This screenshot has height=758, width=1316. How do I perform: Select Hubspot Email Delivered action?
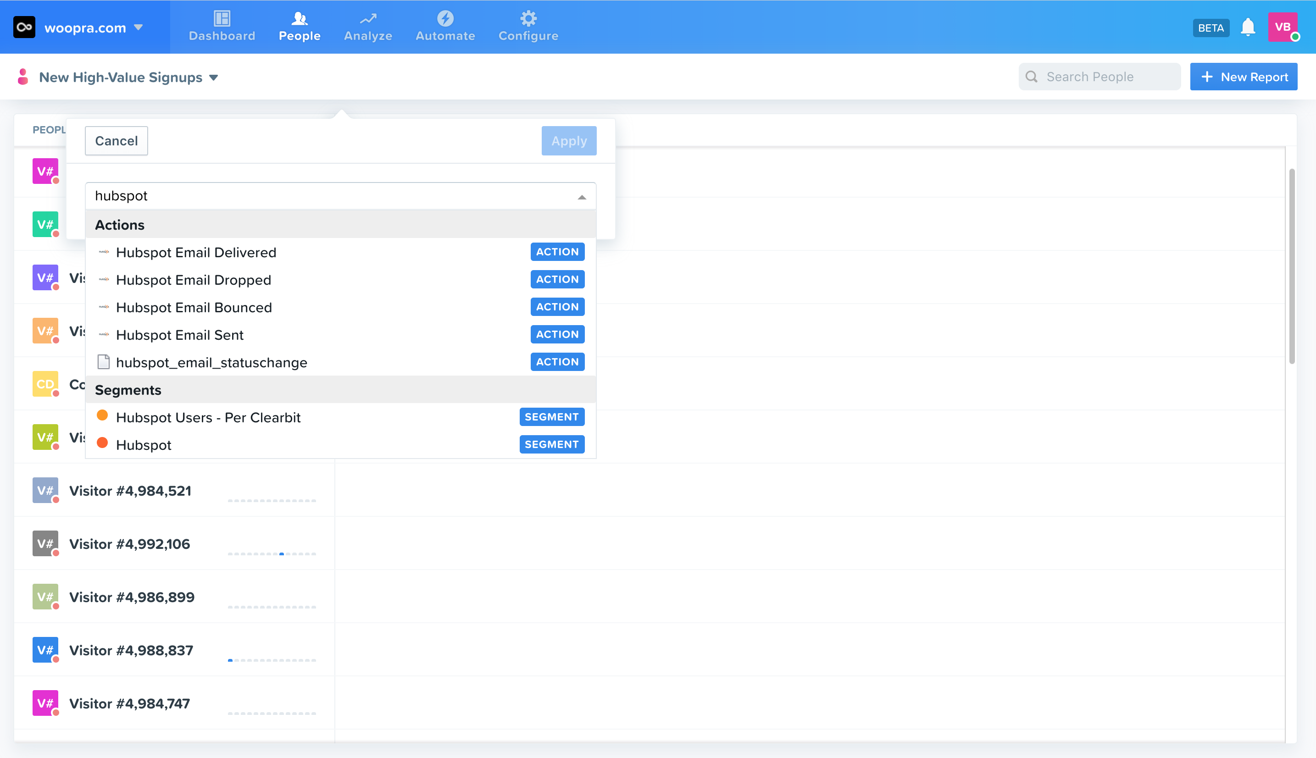pos(196,253)
